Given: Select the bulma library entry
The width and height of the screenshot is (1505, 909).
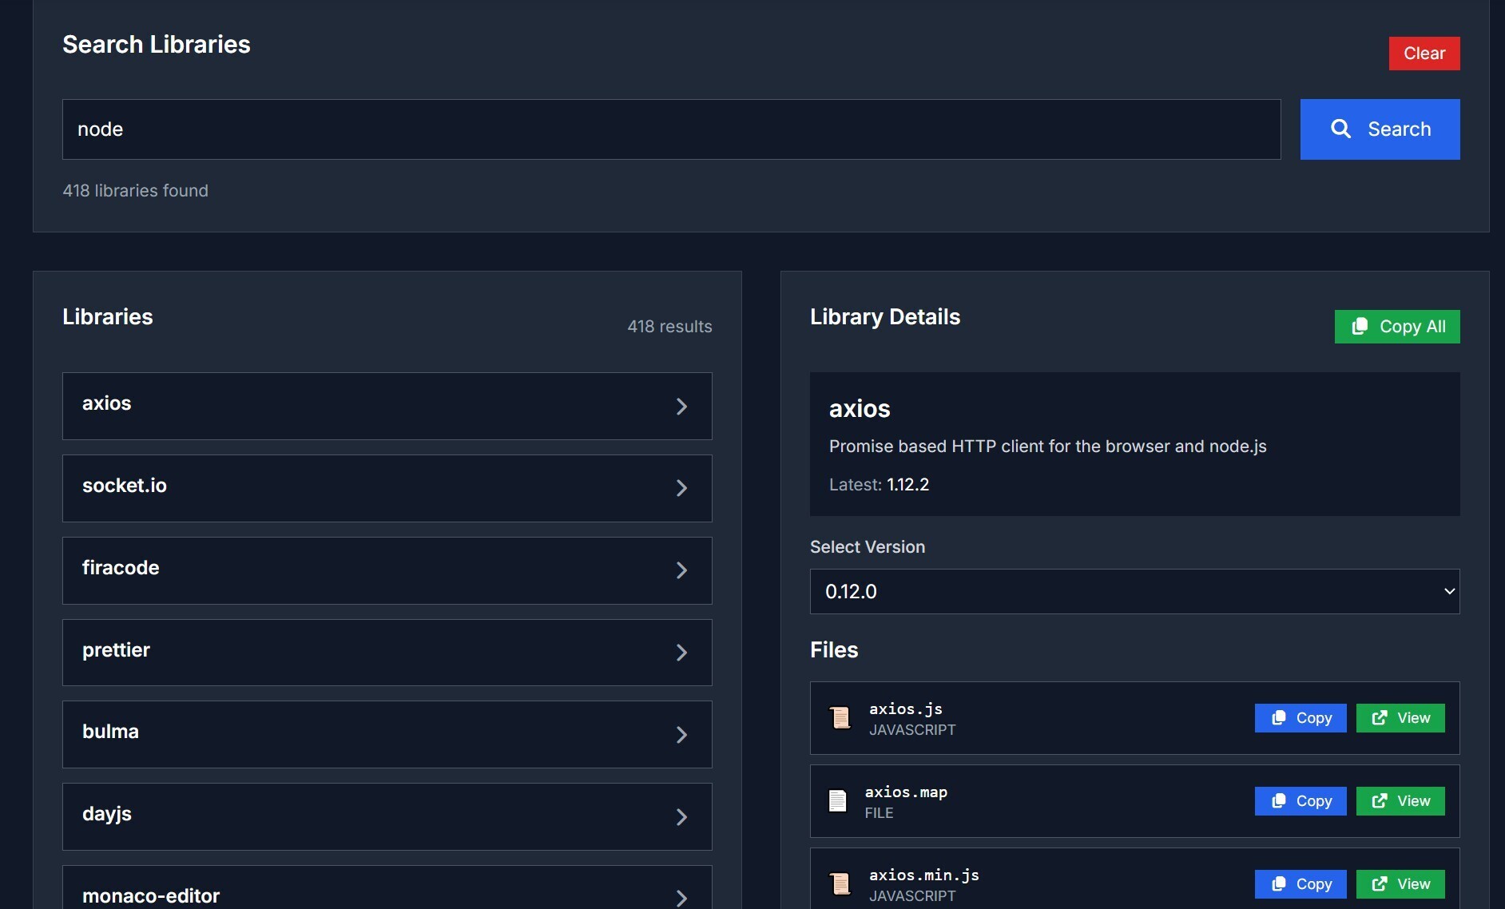Looking at the screenshot, I should point(387,734).
